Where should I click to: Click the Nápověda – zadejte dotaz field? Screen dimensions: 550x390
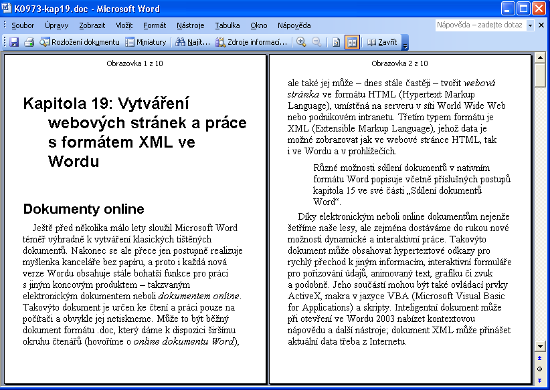[x=480, y=25]
